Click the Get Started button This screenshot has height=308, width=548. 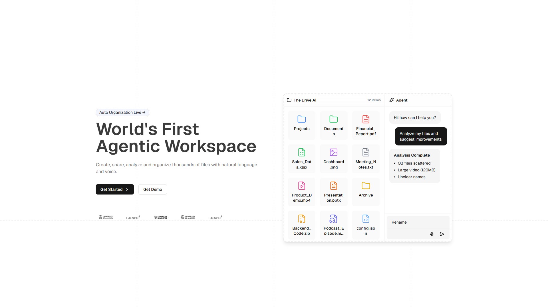pyautogui.click(x=115, y=189)
